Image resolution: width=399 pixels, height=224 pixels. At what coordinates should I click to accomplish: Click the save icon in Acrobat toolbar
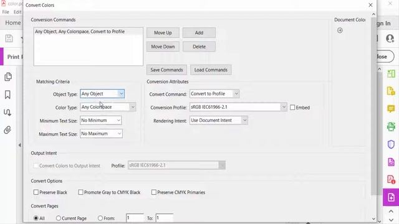[9, 39]
